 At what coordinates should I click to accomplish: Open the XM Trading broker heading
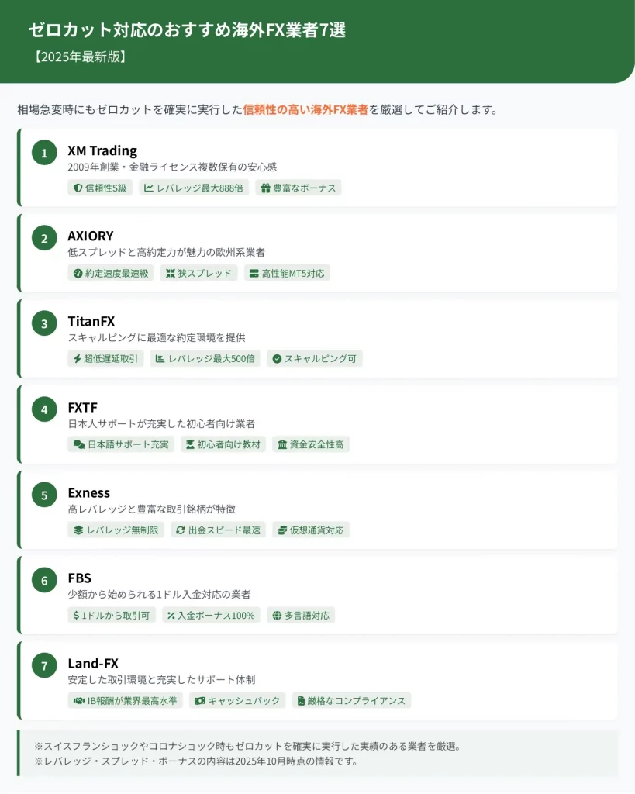(102, 150)
